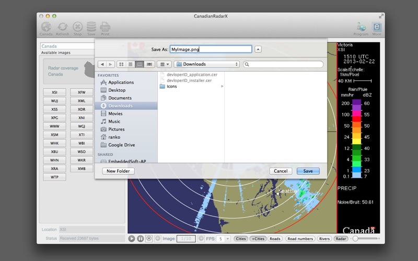Select Google Drive in sidebar
The image size is (418, 261).
point(126,145)
